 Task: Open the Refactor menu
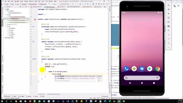point(31,1)
